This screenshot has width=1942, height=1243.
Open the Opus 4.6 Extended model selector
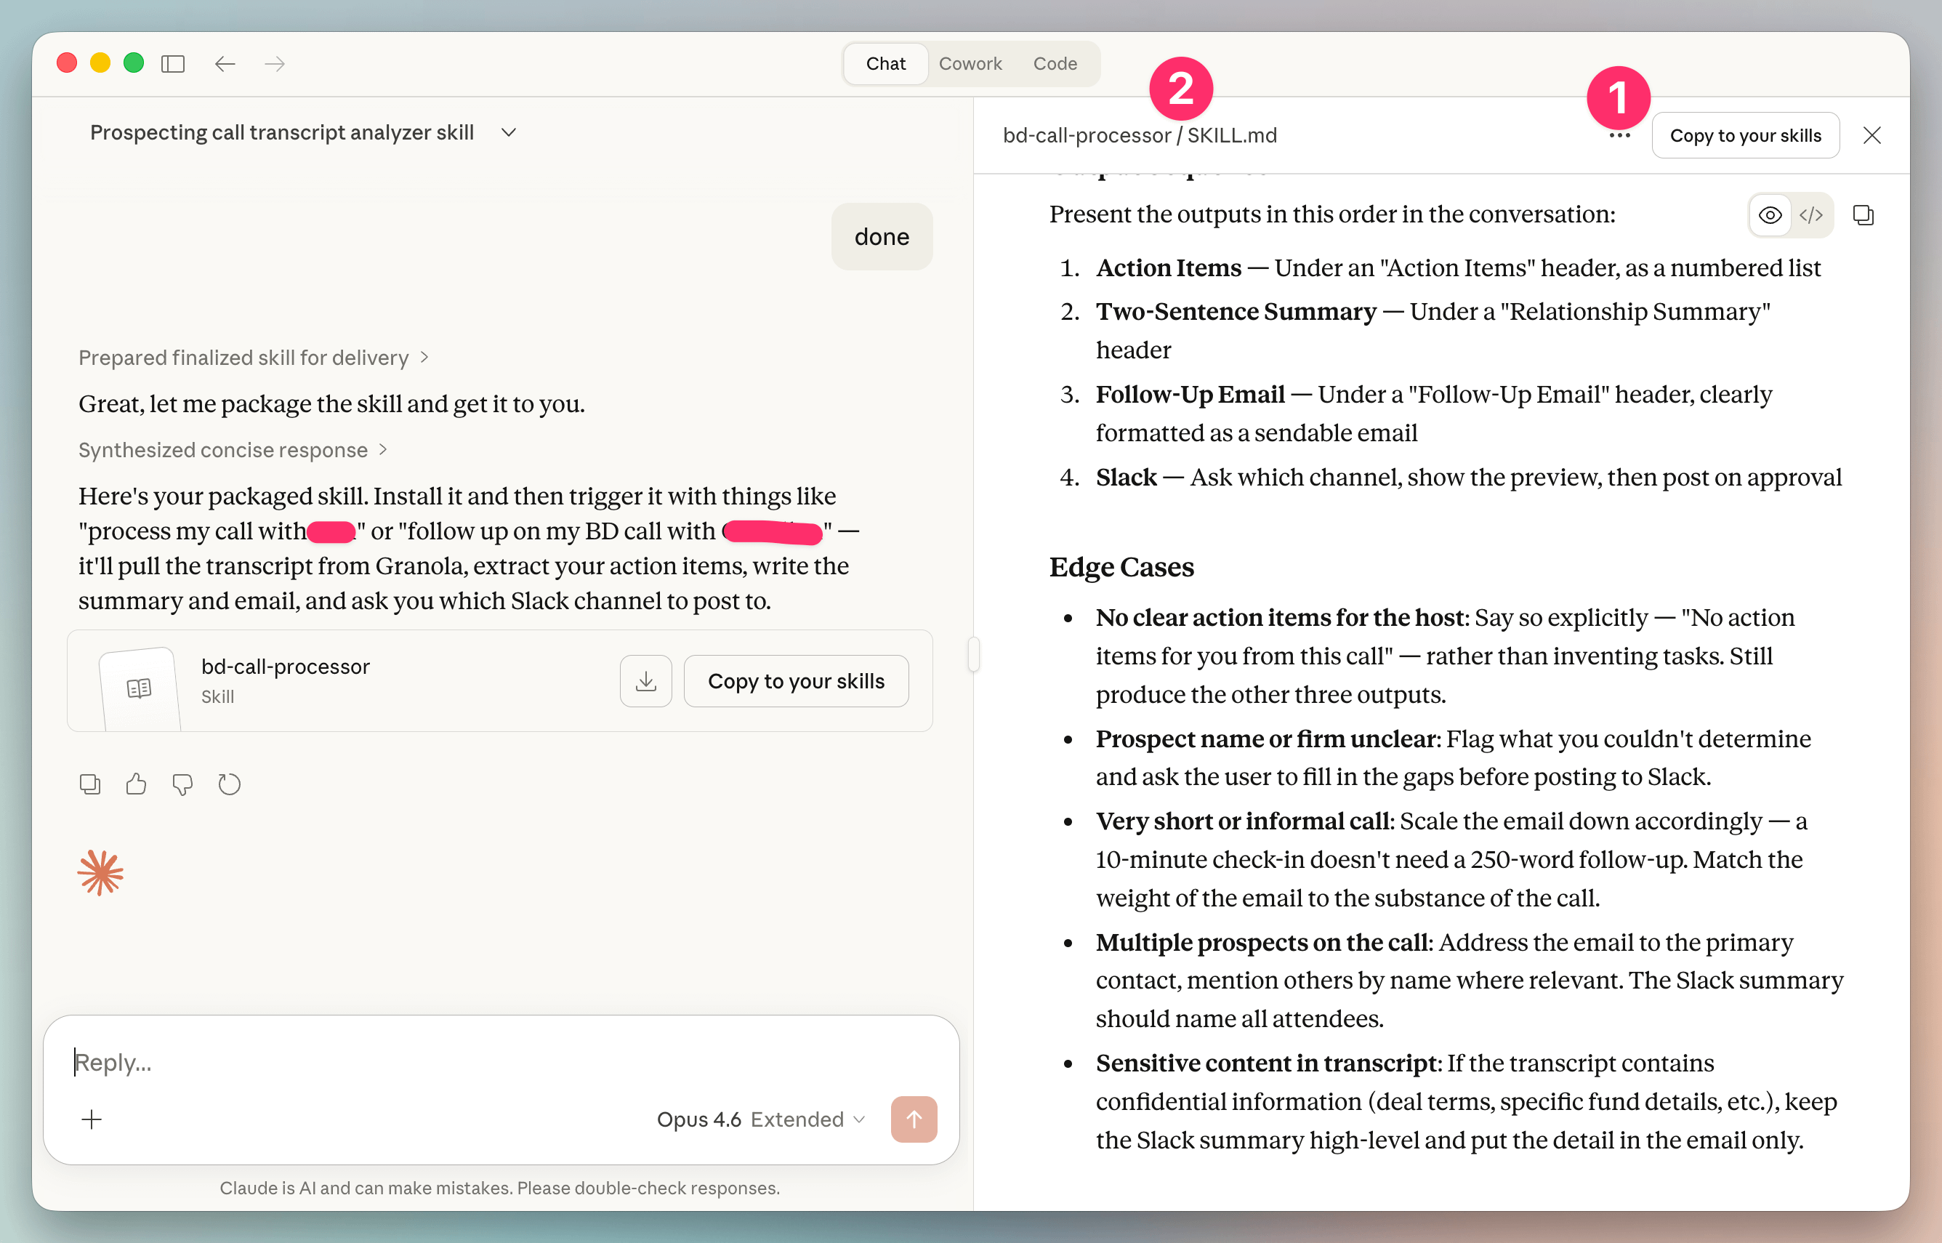[x=761, y=1119]
